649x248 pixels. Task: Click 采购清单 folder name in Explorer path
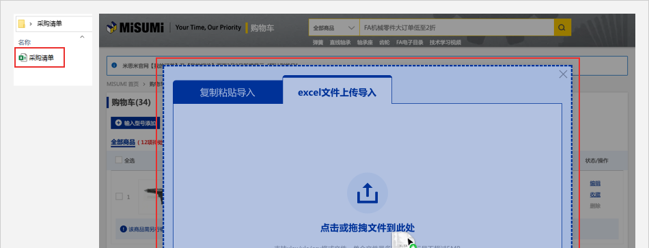[x=50, y=24]
